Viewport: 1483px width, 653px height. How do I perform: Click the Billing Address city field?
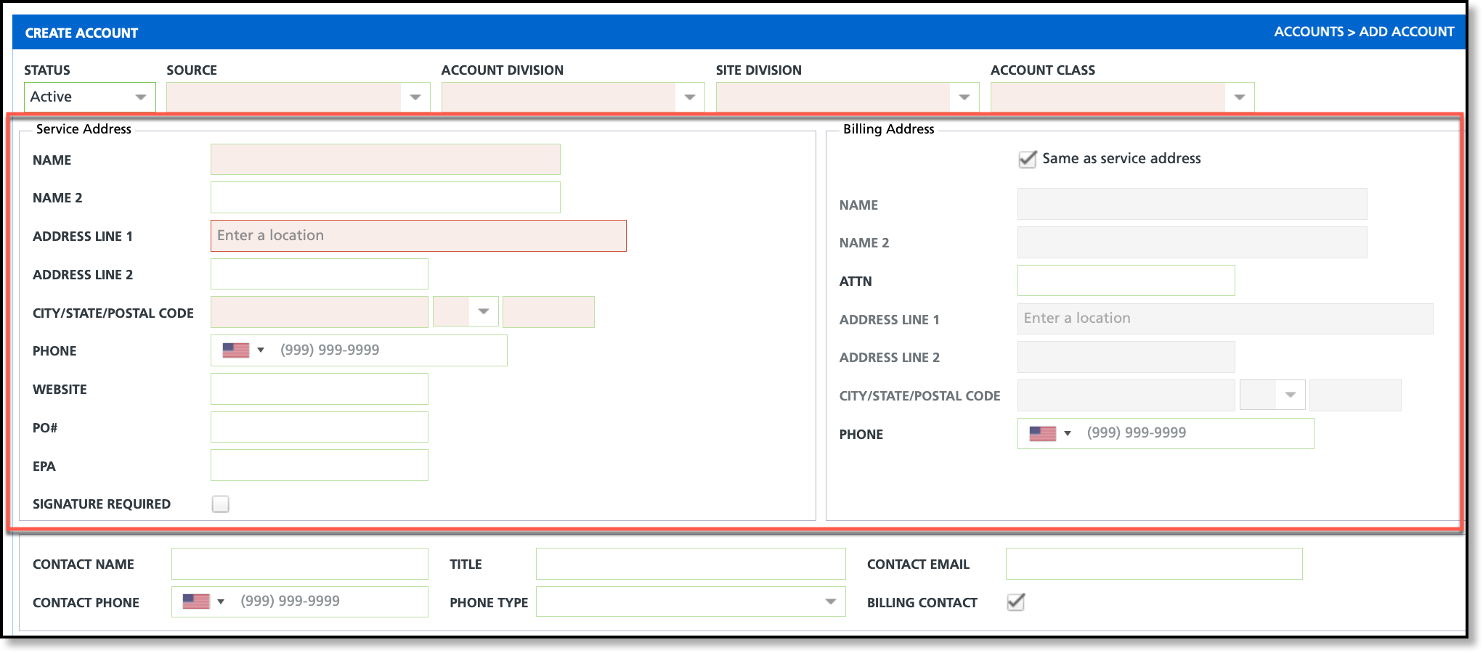[1126, 395]
